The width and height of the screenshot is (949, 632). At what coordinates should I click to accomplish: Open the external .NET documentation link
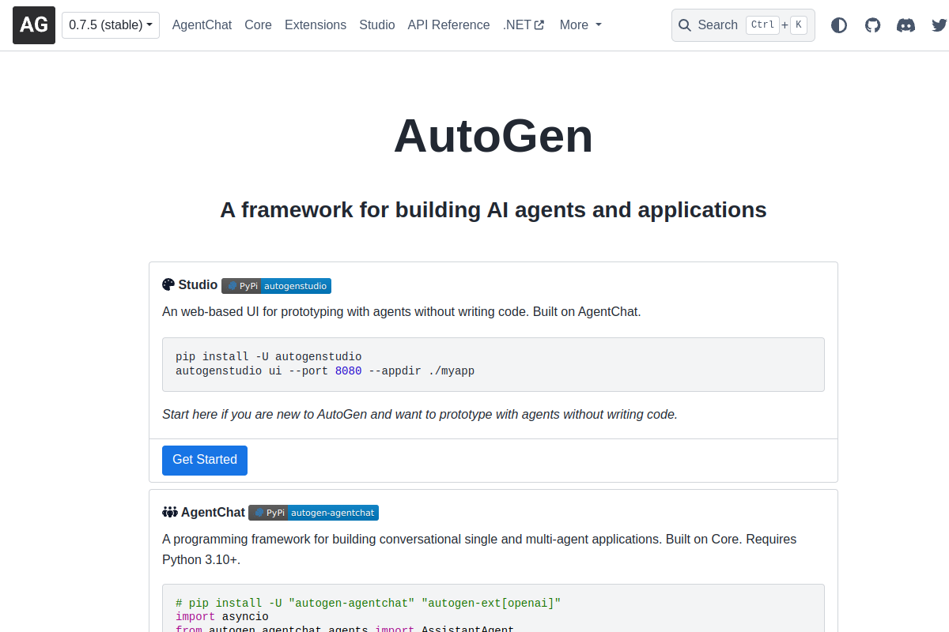(523, 24)
